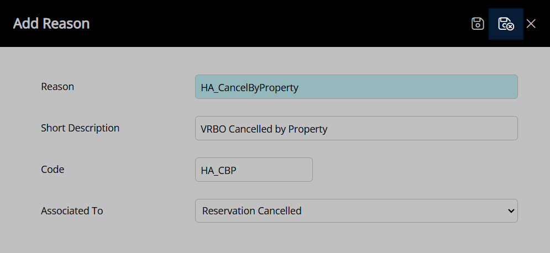Click the empty end of the Short Description field
The image size is (550, 253).
pos(421,128)
